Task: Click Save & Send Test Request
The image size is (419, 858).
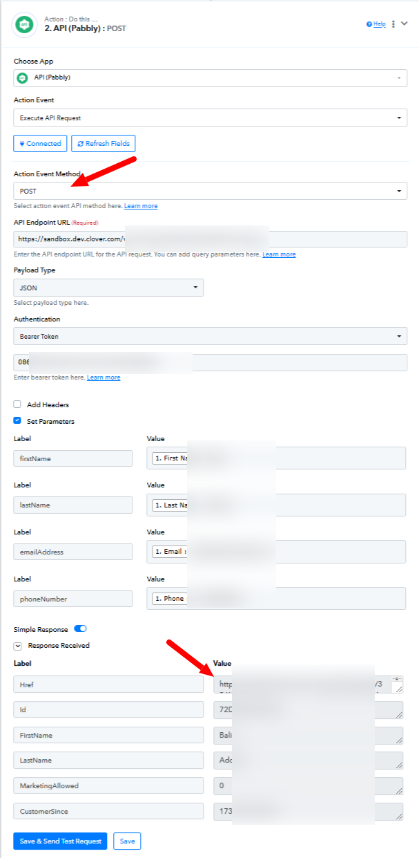Action: point(60,841)
